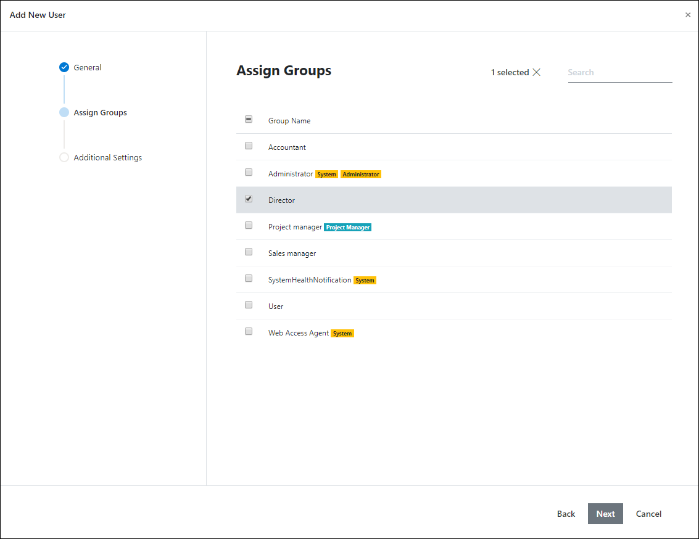Click the Add New User dialog title
Screen dimensions: 699x539
tap(38, 15)
